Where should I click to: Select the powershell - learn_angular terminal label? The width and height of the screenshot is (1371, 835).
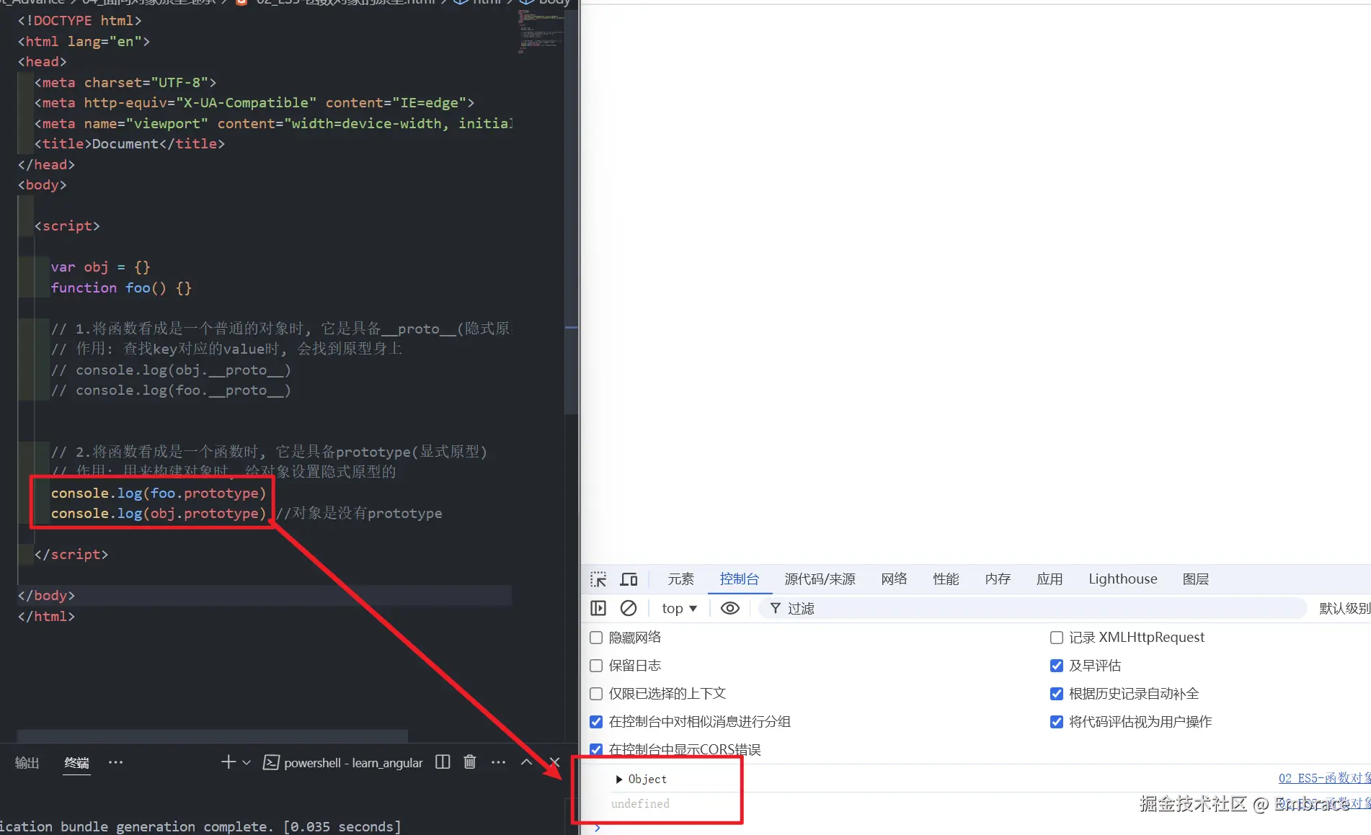(x=353, y=763)
